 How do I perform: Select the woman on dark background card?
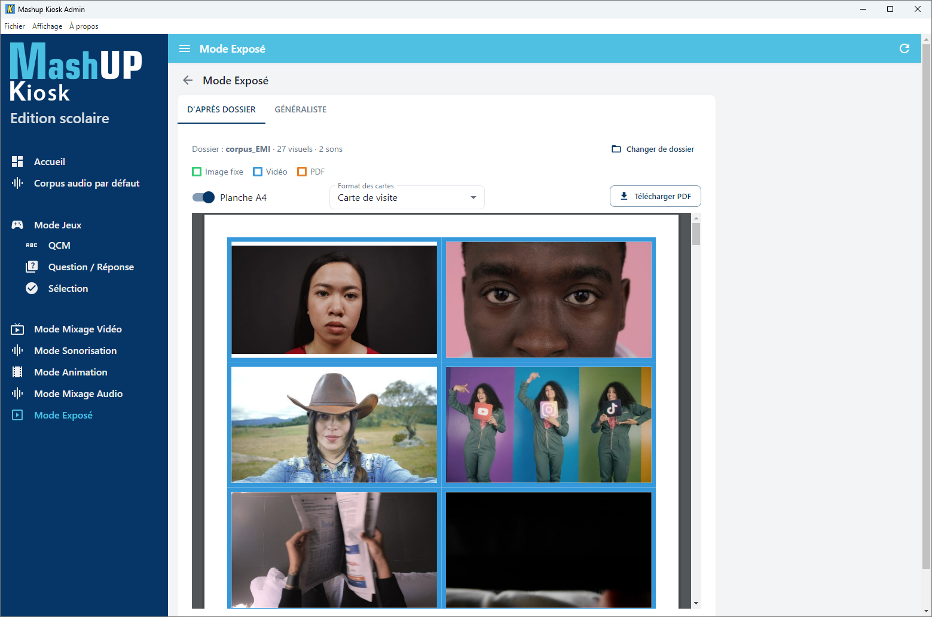334,300
